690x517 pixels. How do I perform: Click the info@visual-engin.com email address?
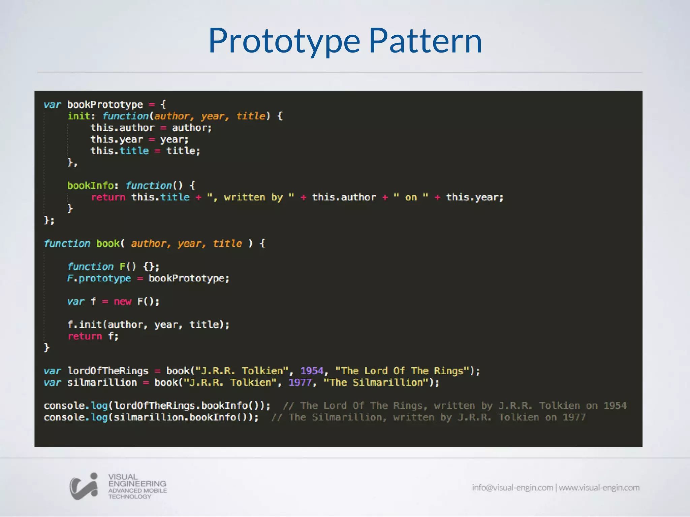click(x=512, y=488)
